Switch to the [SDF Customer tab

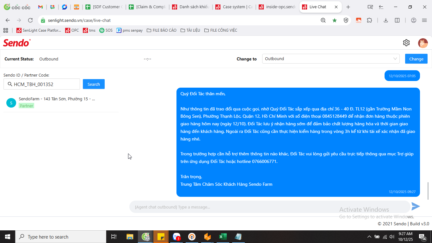point(104,7)
